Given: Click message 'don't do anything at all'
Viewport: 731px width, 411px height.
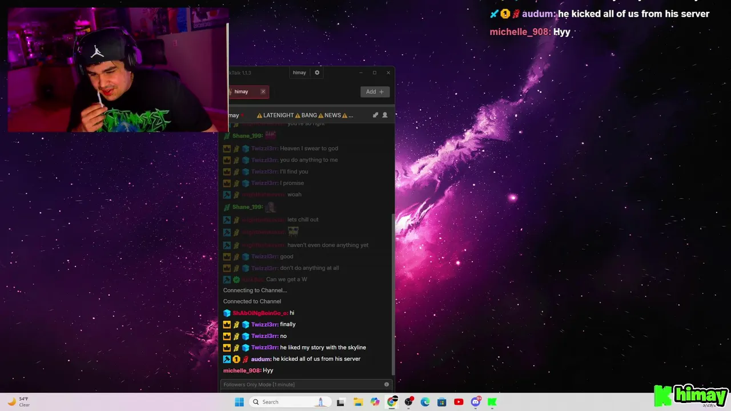Looking at the screenshot, I should click(x=310, y=268).
